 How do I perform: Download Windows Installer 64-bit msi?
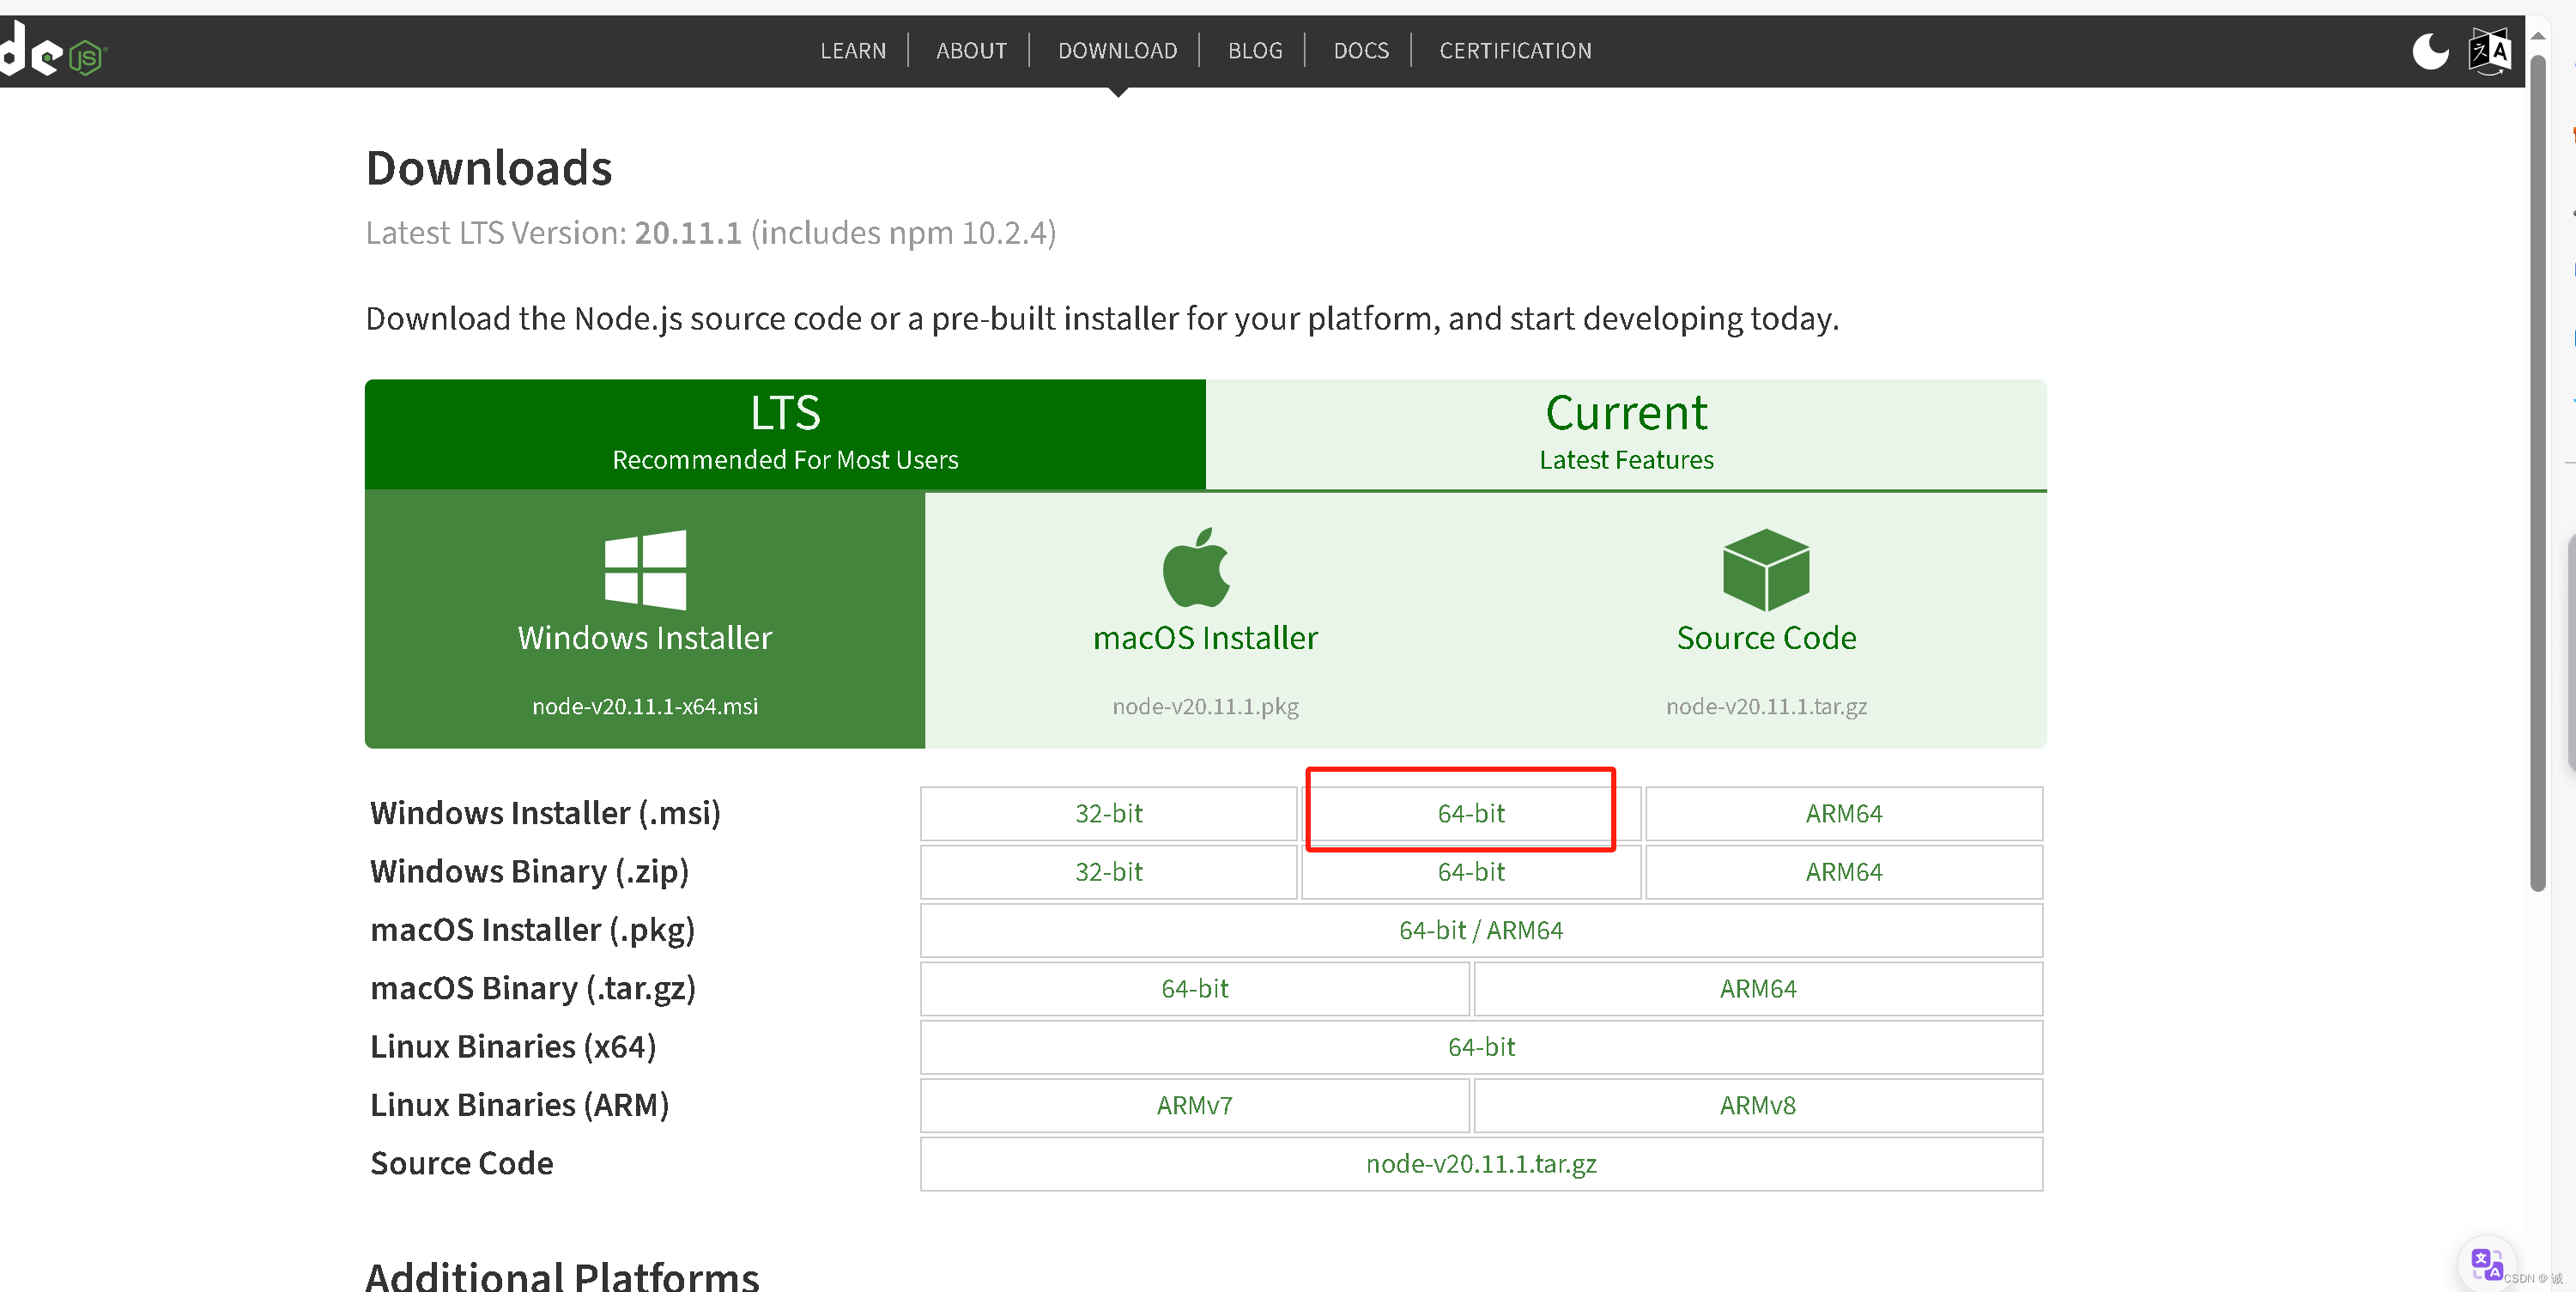click(x=1470, y=814)
